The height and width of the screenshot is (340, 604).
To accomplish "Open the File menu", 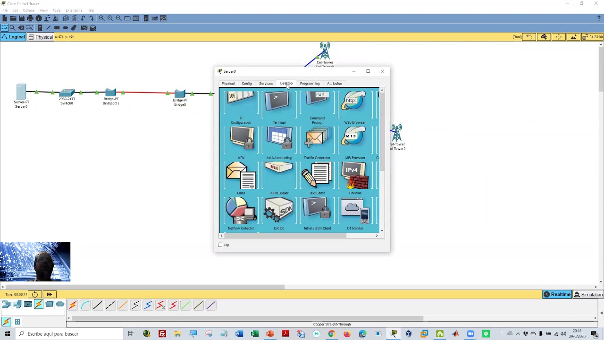I will [x=4, y=10].
